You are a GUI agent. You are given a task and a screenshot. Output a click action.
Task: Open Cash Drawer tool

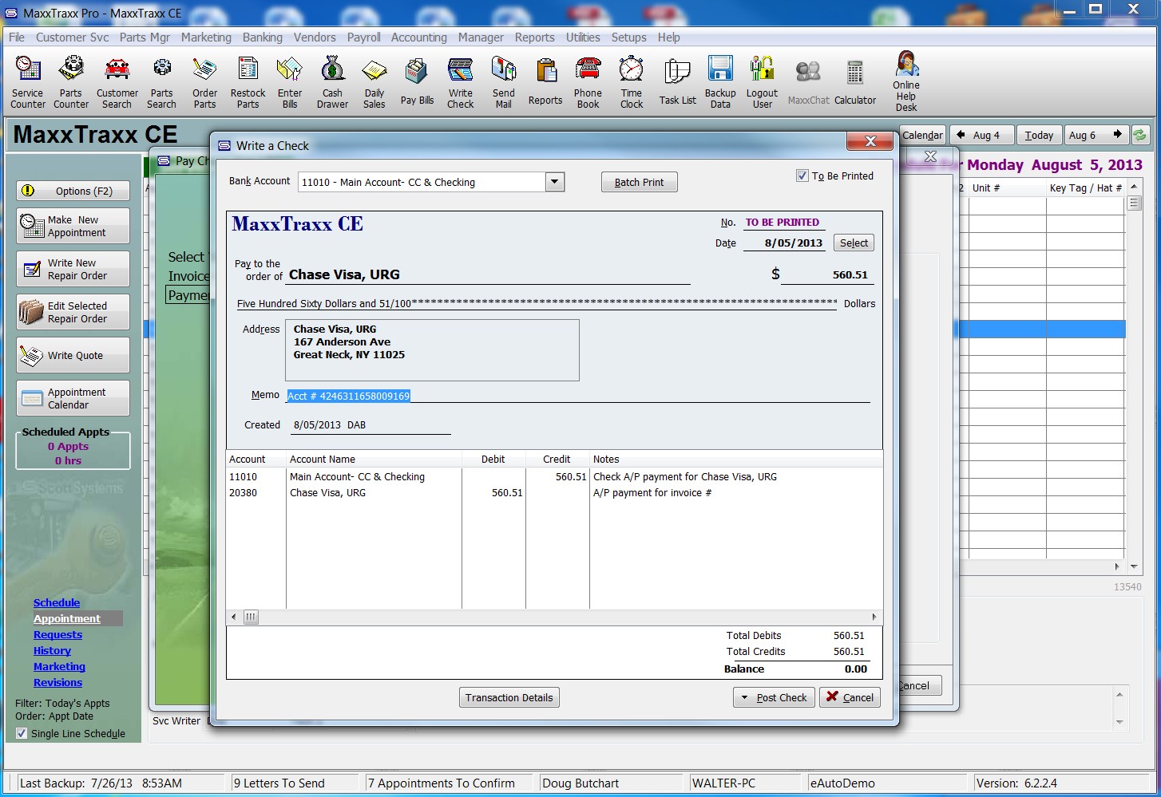pos(332,82)
